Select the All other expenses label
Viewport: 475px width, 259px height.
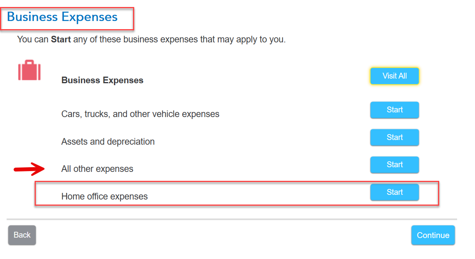(x=97, y=169)
